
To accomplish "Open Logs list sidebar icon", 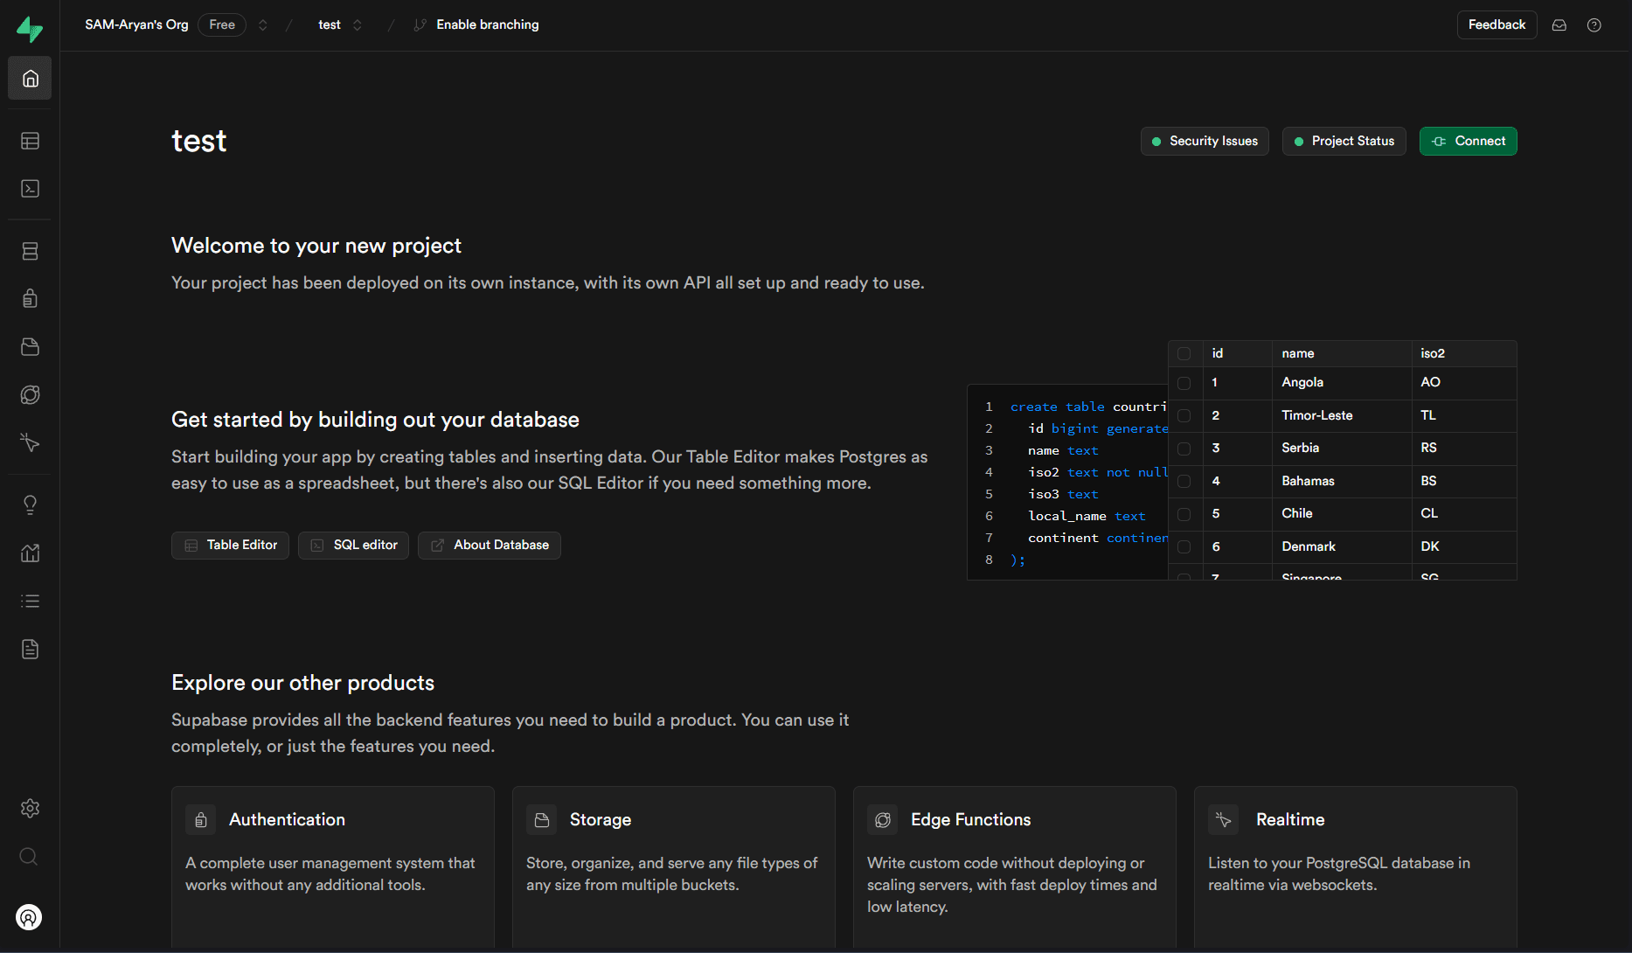I will pos(30,602).
